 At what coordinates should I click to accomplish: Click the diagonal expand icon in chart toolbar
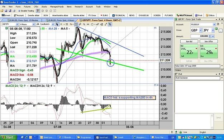(106, 24)
